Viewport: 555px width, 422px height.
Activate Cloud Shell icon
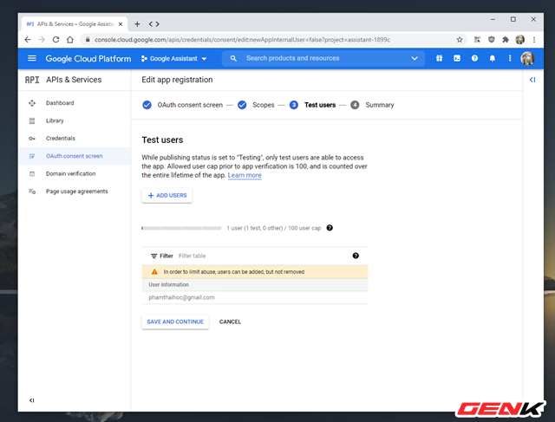coord(457,58)
